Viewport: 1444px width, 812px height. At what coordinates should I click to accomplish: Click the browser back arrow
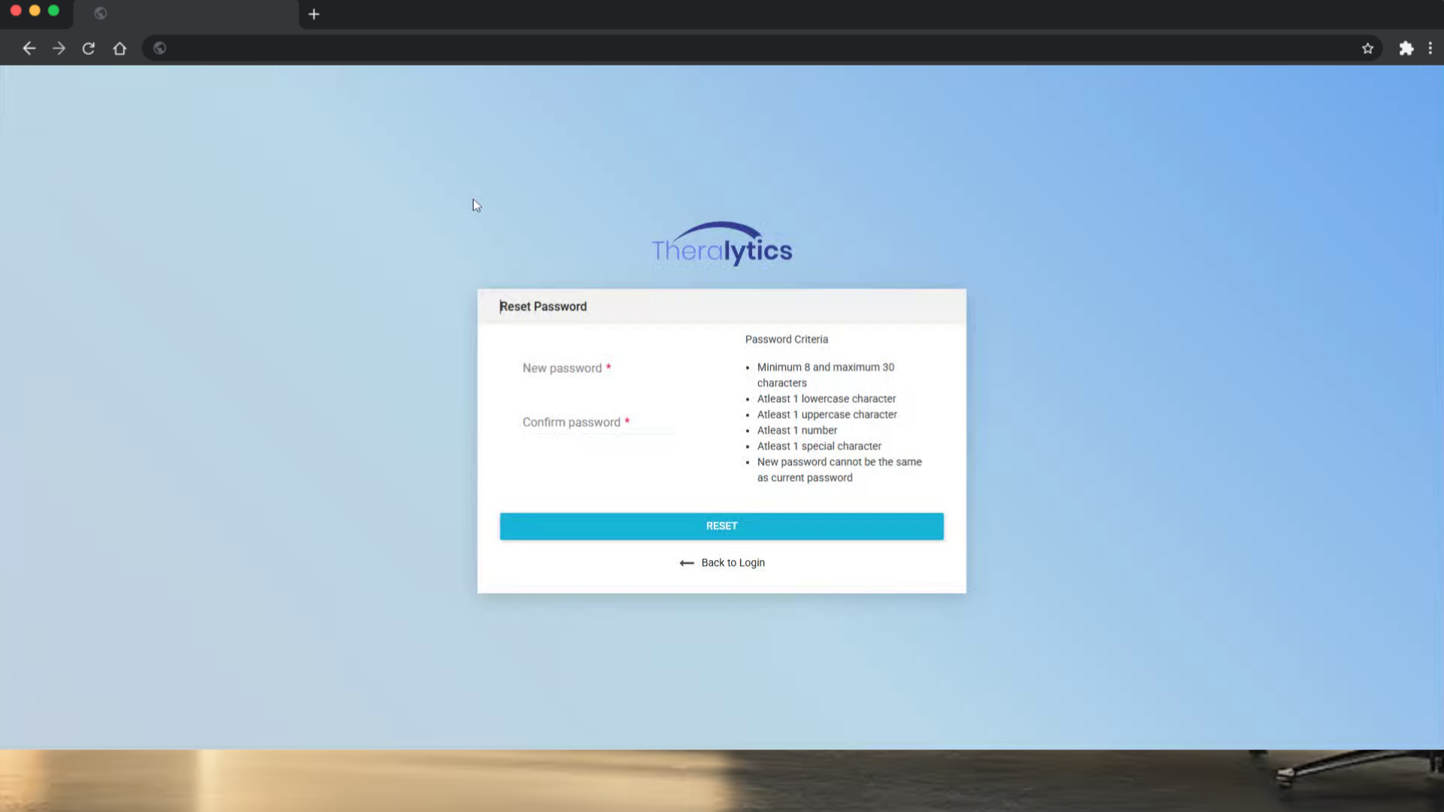tap(29, 48)
